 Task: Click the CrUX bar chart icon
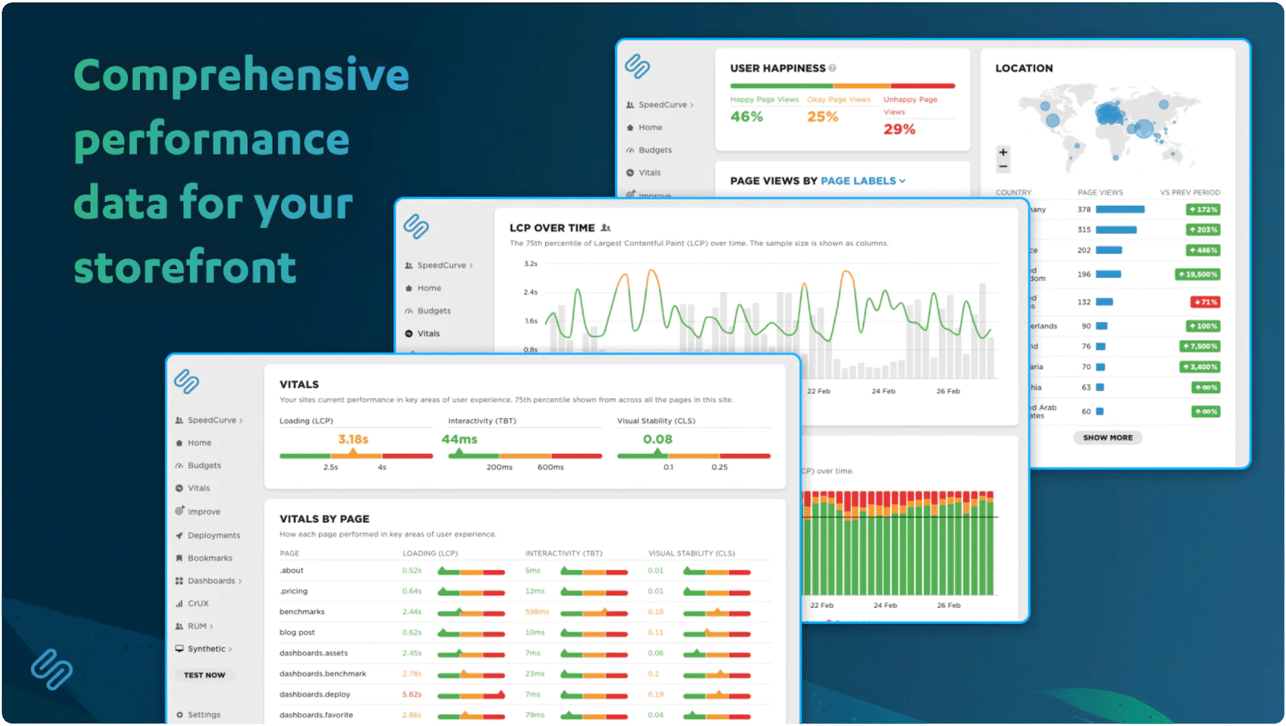coord(179,604)
